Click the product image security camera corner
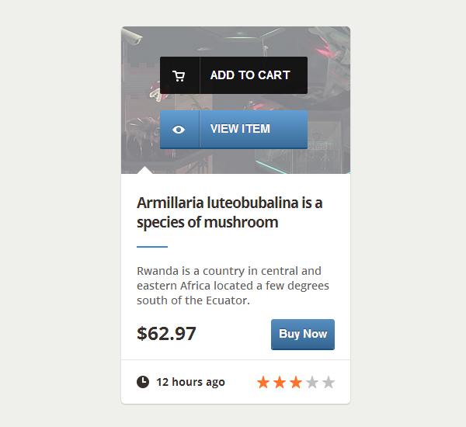Screen dimensions: 466x427 tap(133, 36)
